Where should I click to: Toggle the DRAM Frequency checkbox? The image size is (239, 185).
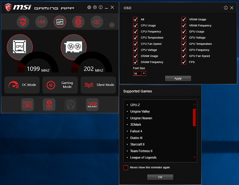[135, 62]
